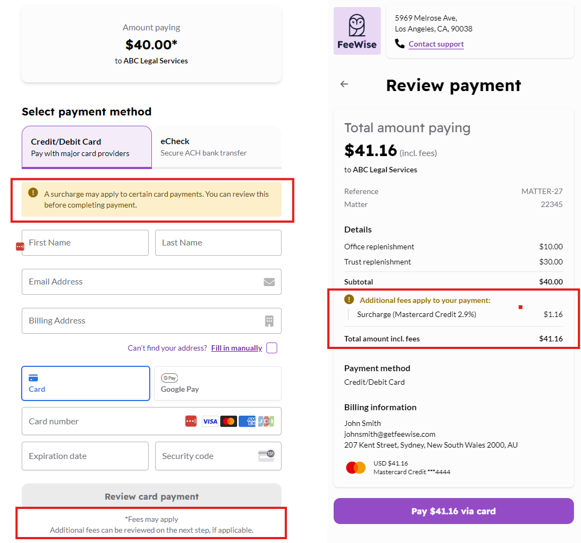Click the additional fees warning icon
This screenshot has height=543, width=581.
[x=349, y=300]
